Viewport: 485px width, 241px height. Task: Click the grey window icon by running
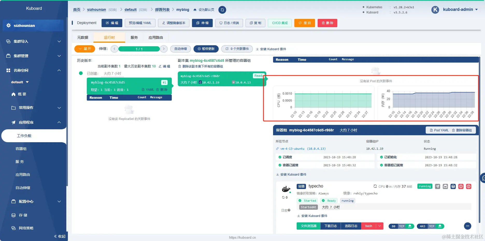[x=445, y=186]
